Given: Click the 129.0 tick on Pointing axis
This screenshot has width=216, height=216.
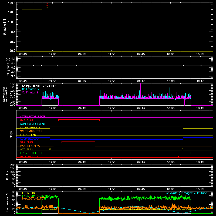Looking at the screenshot, I should (12, 3).
